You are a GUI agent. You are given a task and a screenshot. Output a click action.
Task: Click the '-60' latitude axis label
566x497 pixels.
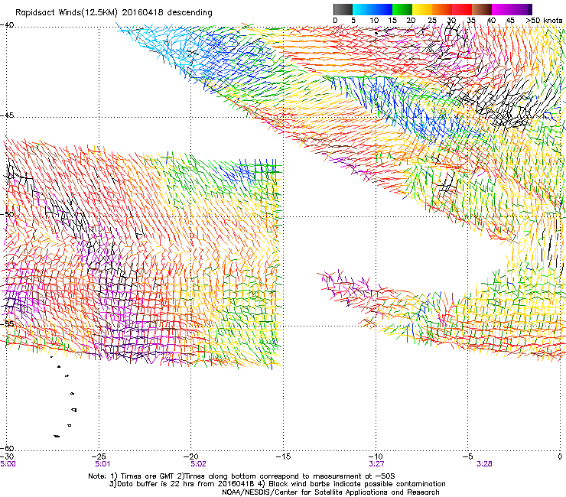pos(7,448)
